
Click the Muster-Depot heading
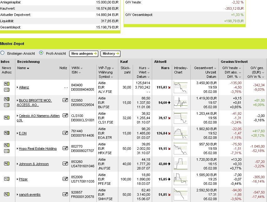tap(12, 44)
